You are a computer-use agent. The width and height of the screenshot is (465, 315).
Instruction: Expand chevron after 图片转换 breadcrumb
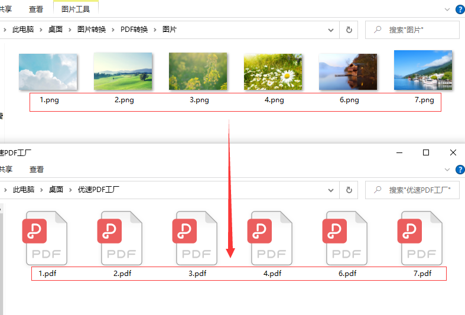point(113,30)
